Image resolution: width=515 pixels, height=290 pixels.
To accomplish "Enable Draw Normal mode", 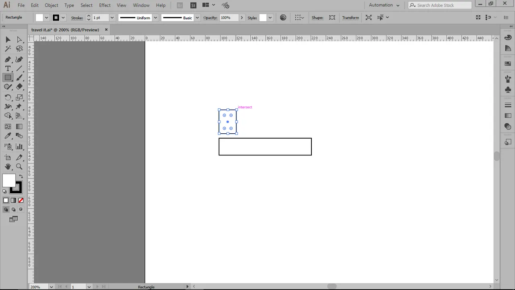I will coord(6,209).
